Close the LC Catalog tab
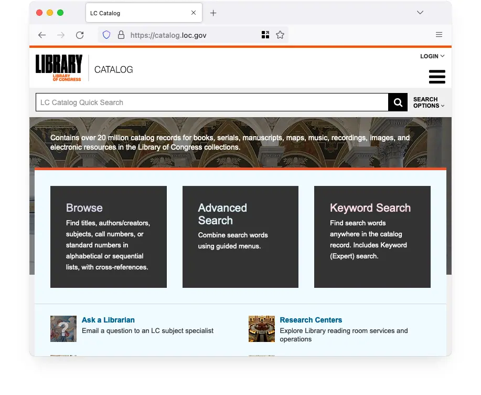This screenshot has width=481, height=395. coord(194,13)
